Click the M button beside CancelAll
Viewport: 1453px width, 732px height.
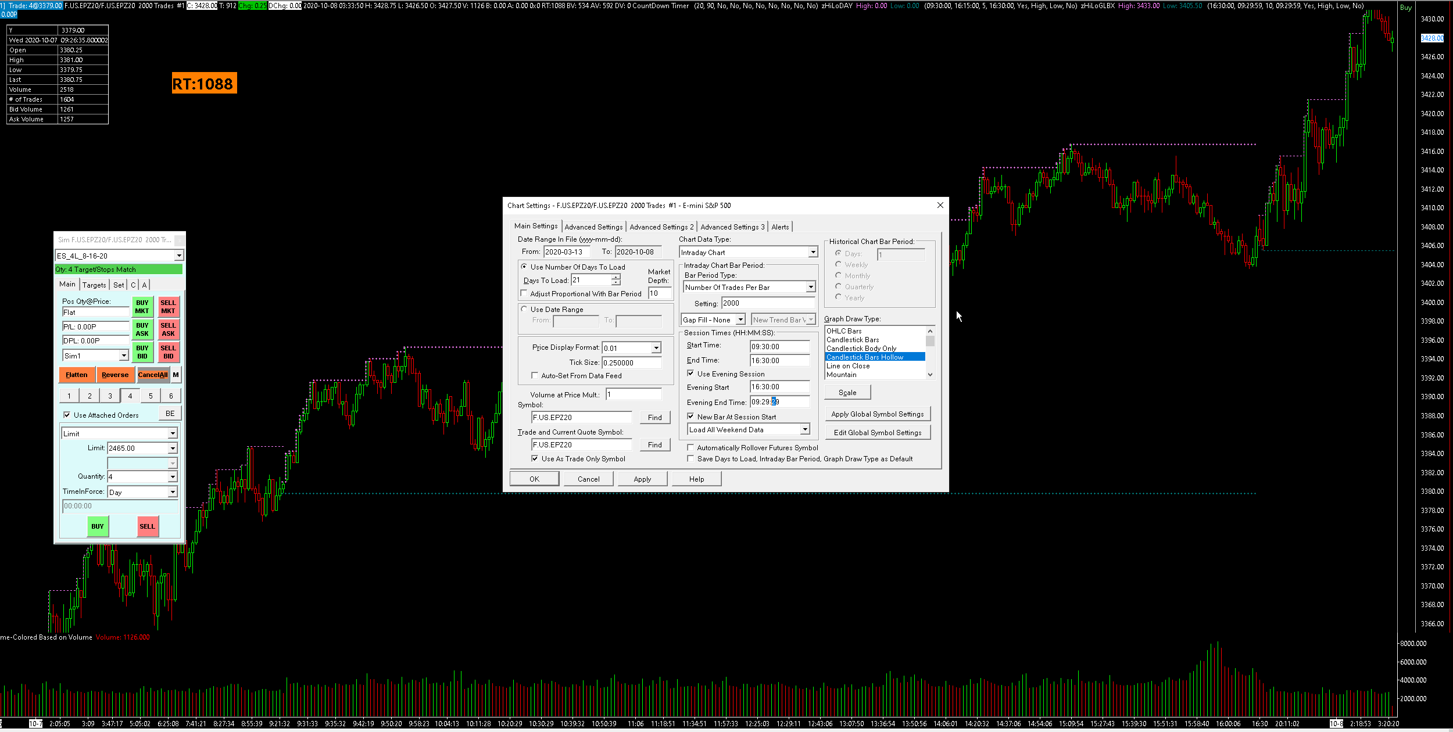coord(176,375)
